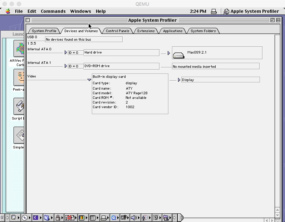Image resolution: width=285 pixels, height=222 pixels.
Task: Open the Apple System Profiler application menu
Action: [251, 11]
